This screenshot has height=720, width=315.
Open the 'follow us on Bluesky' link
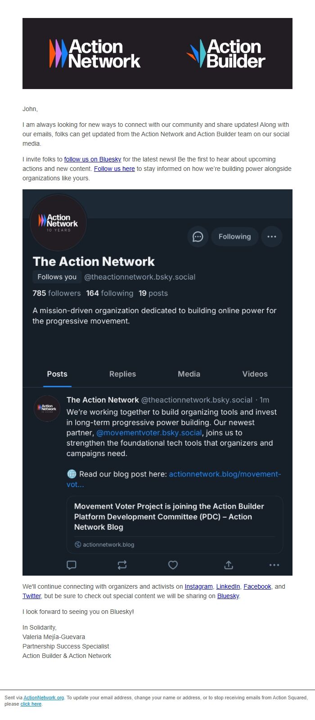tap(93, 159)
